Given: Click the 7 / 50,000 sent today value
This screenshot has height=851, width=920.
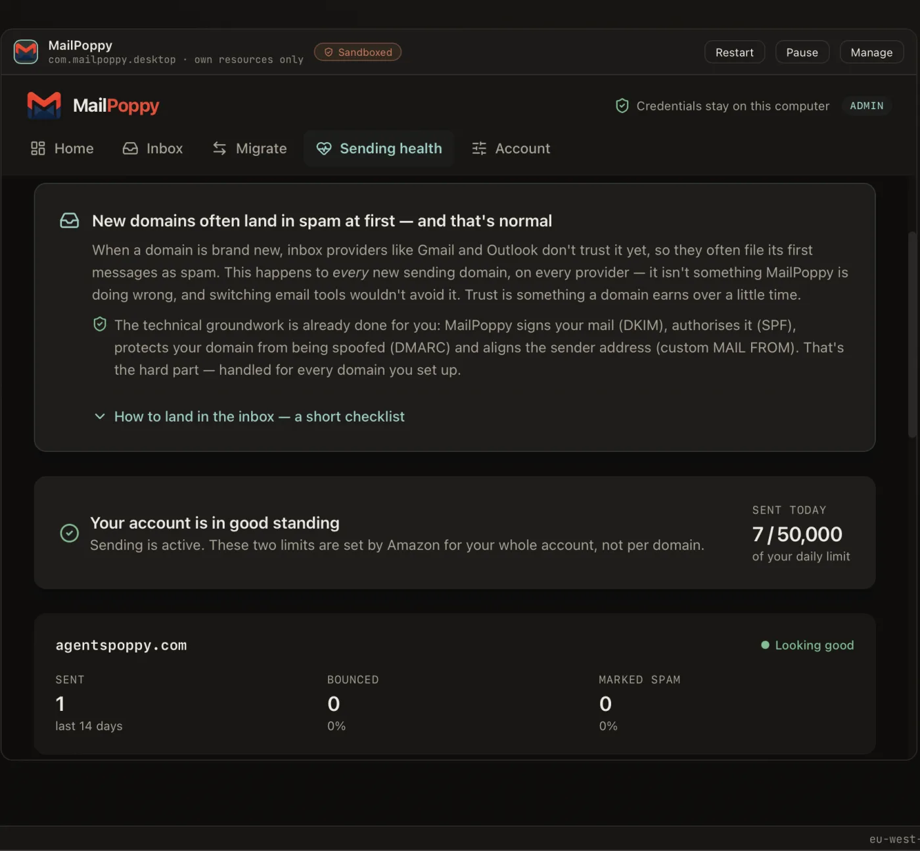Looking at the screenshot, I should (x=797, y=534).
